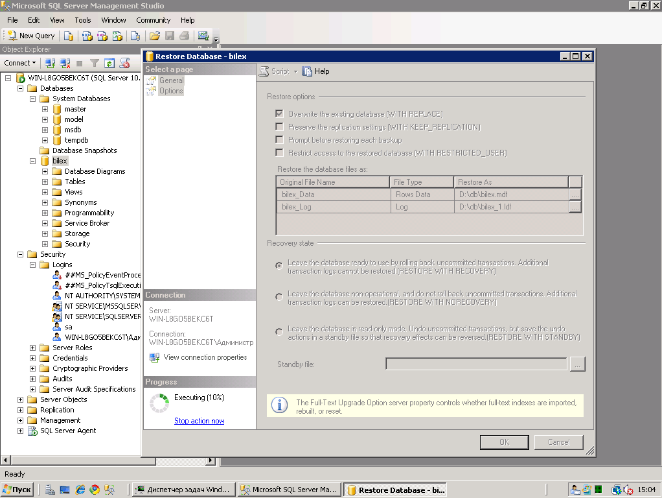
Task: Click the Connect Object Explorer icon
Action: pyautogui.click(x=50, y=63)
